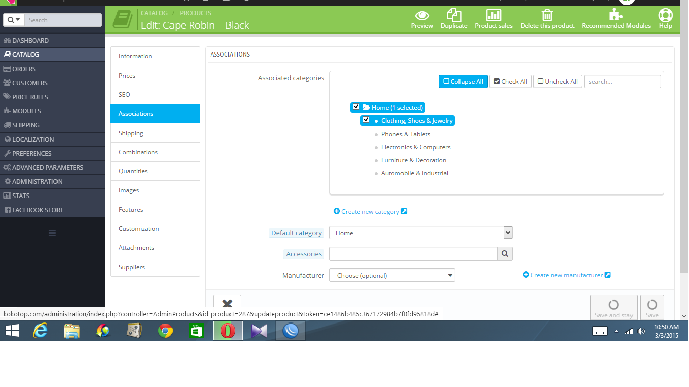The height and width of the screenshot is (387, 689).
Task: Open Dashboard from the sidebar
Action: click(52, 40)
